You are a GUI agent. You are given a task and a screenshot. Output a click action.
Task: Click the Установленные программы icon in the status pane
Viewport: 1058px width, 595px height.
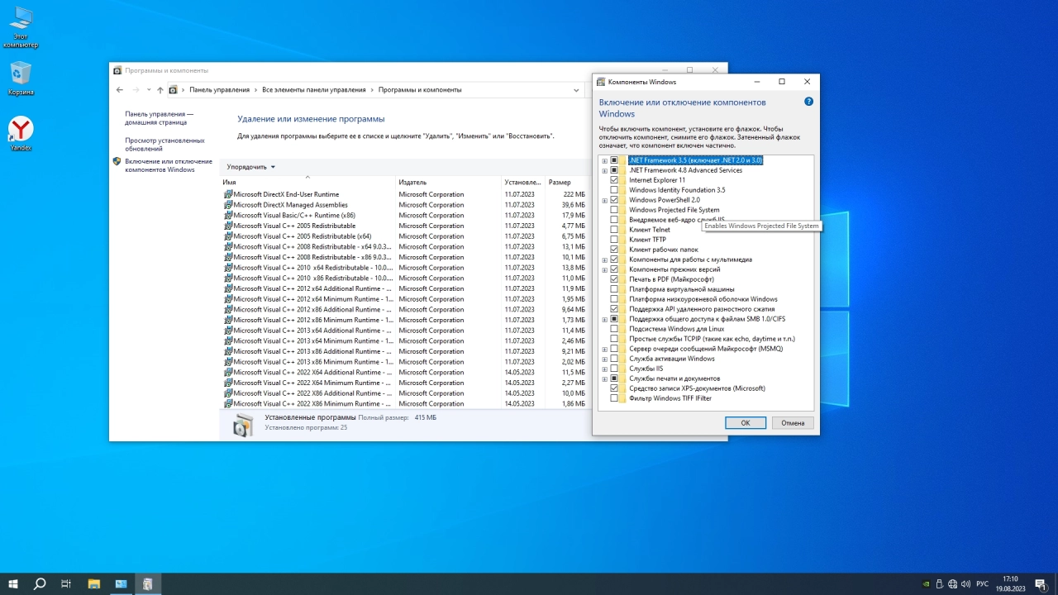[x=243, y=424]
